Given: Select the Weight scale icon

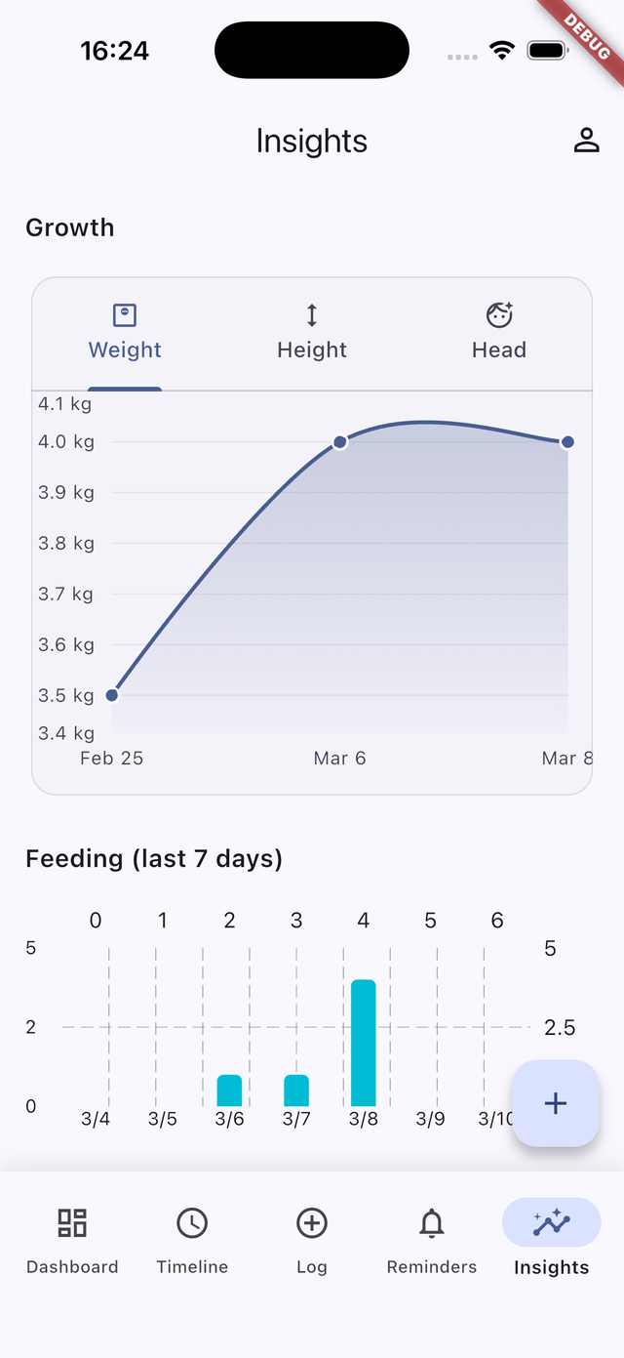Looking at the screenshot, I should [x=124, y=314].
